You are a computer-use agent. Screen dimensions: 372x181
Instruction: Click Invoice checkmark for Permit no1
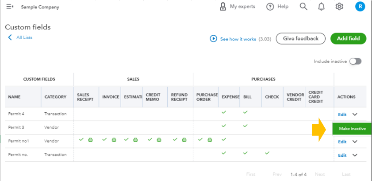click(x=104, y=140)
